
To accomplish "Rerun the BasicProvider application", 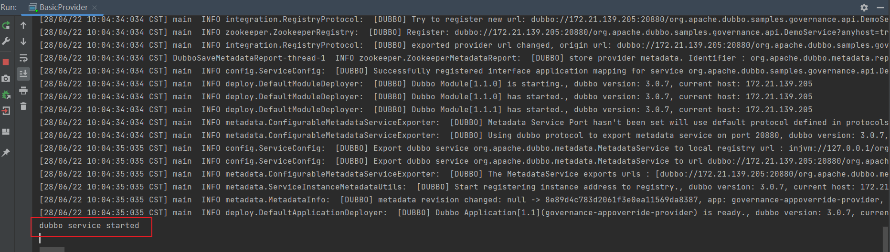I will (x=6, y=25).
